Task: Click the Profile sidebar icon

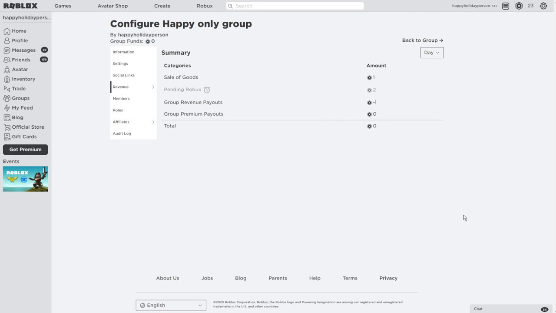Action: [x=7, y=40]
